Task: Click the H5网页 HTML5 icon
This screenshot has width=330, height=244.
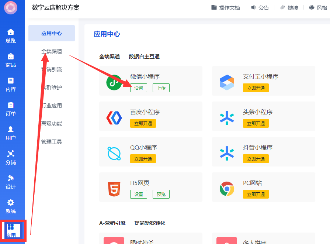Action: (114, 189)
